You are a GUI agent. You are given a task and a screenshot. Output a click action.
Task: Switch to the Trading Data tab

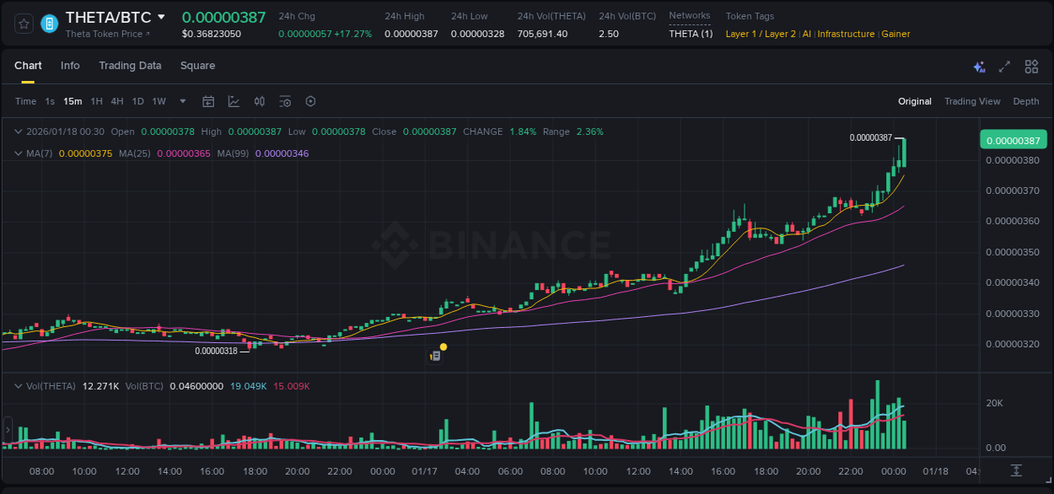[130, 66]
